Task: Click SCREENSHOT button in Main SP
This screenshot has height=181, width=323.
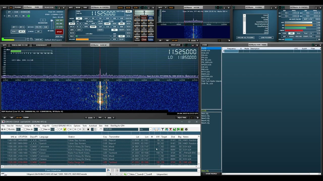Action: (41, 45)
